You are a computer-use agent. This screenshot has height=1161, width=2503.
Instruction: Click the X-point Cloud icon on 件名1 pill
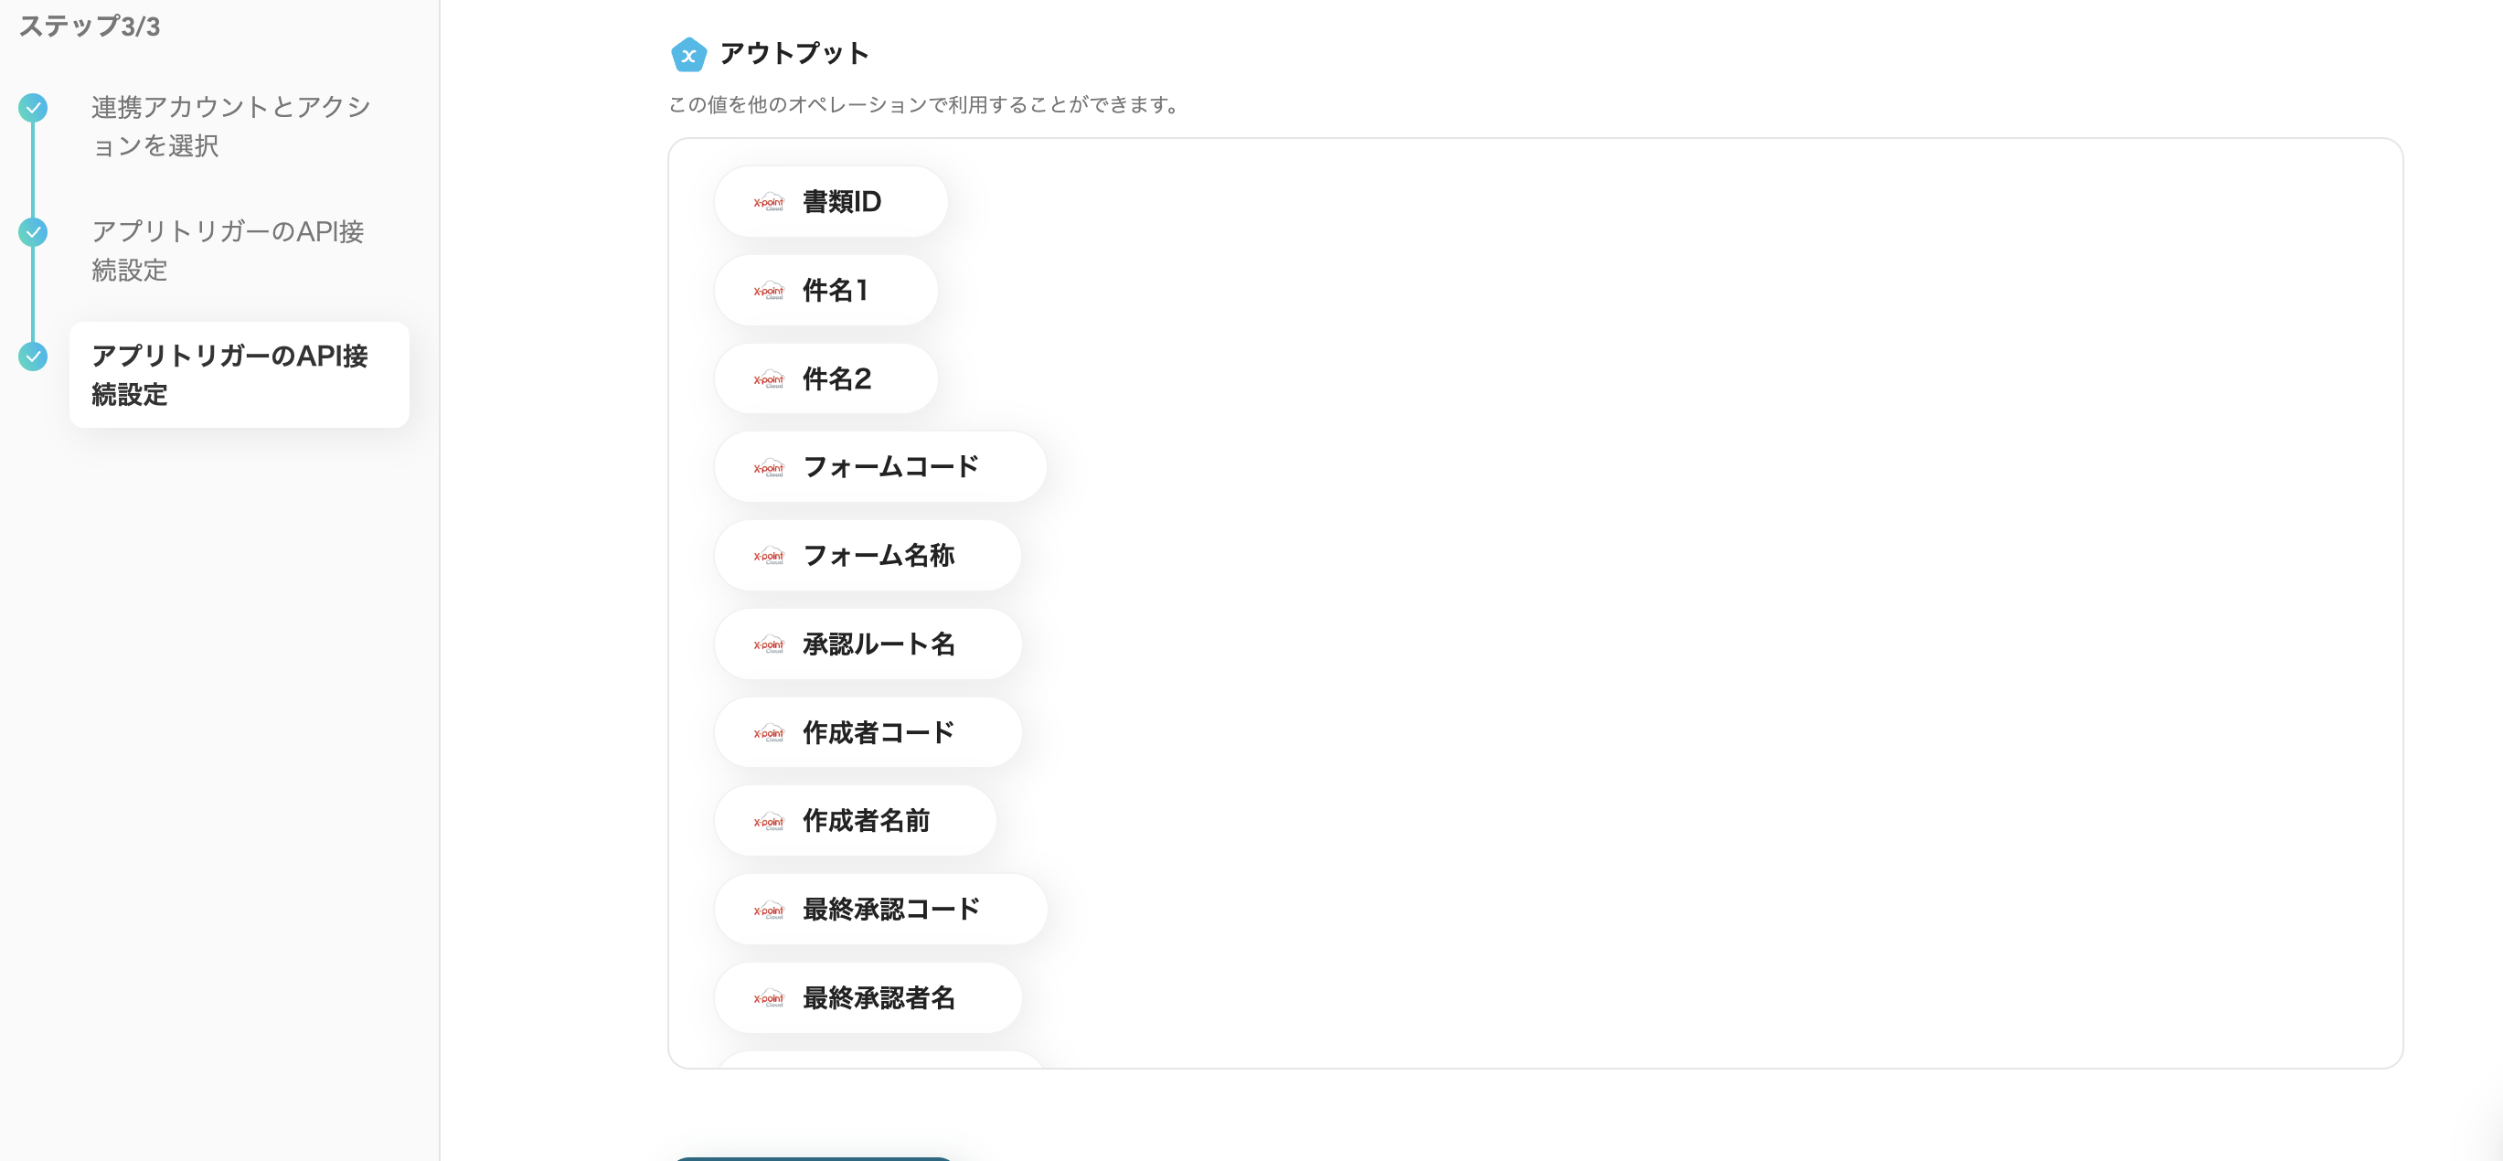click(x=769, y=290)
